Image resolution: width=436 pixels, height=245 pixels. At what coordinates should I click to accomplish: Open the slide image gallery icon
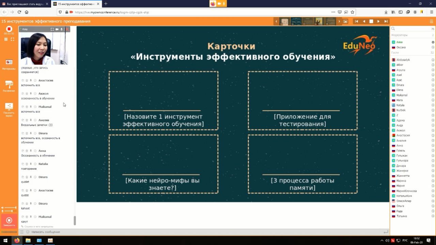click(x=345, y=21)
